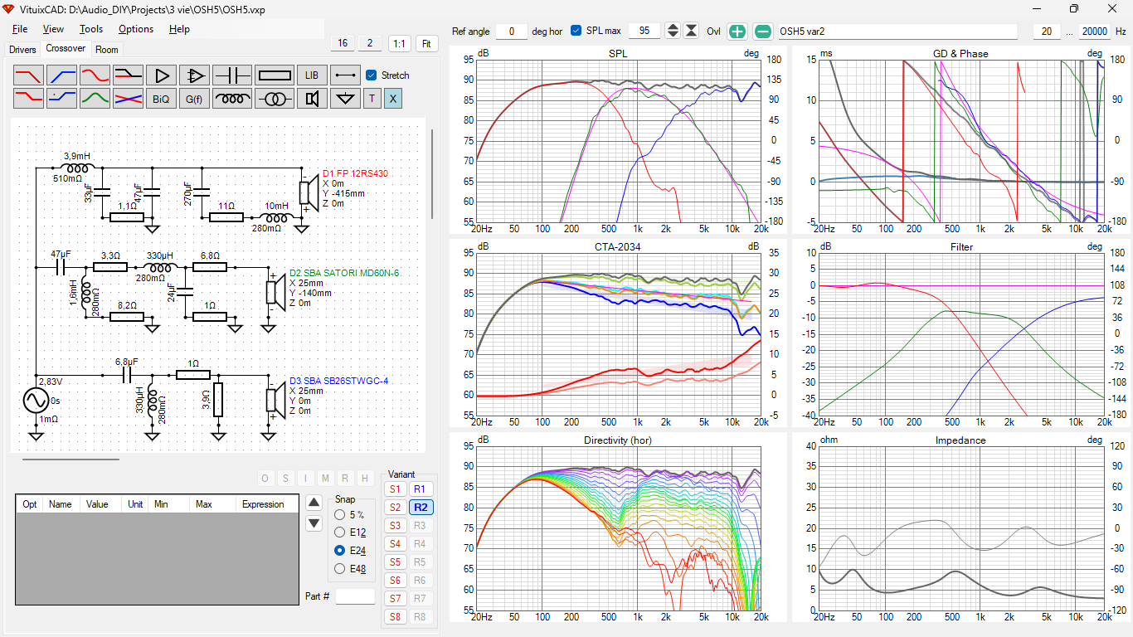
Task: Click the maximum frequency field showing 20000
Action: 1095,32
